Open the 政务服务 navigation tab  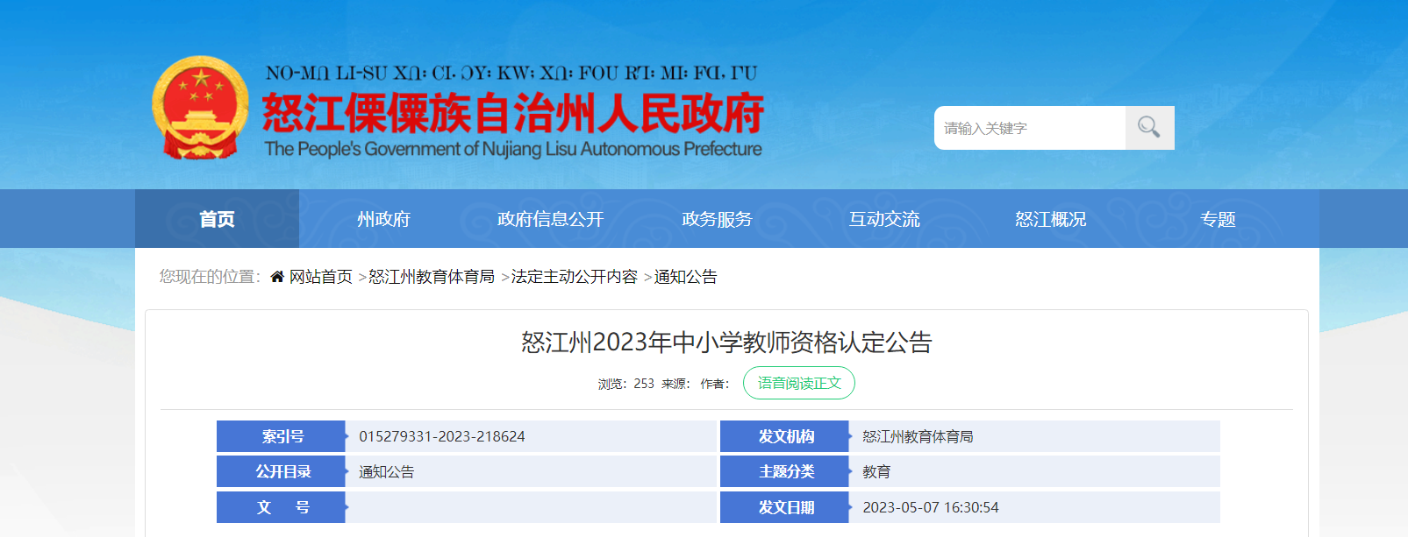717,219
